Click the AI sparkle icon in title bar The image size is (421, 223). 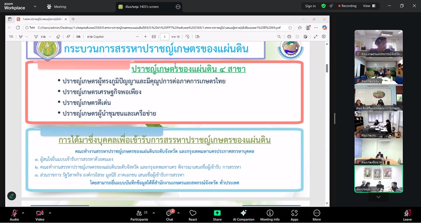(x=331, y=6)
